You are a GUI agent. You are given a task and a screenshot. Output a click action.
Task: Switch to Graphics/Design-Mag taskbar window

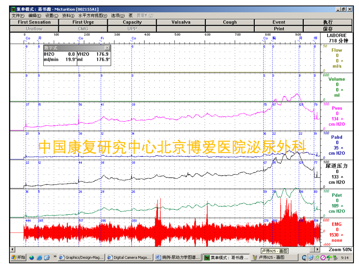[x=81, y=257]
